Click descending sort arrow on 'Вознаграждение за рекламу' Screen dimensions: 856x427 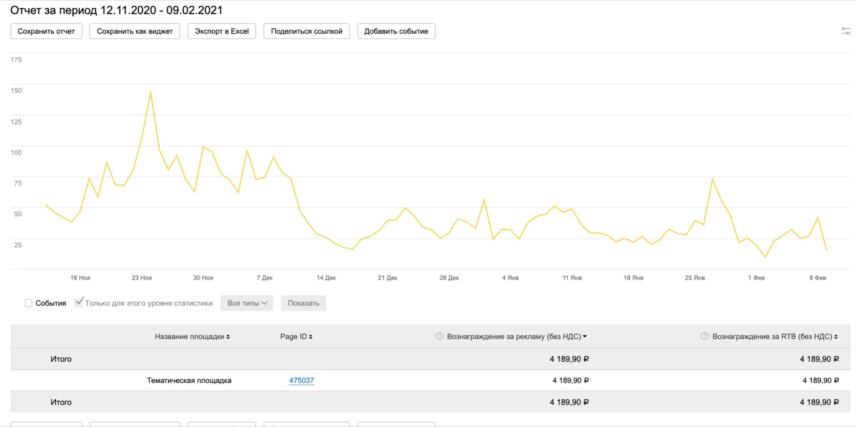(x=585, y=337)
